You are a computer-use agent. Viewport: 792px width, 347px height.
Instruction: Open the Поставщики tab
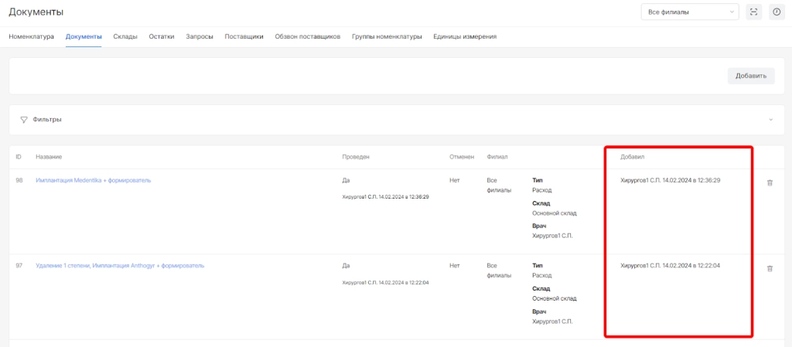click(244, 36)
